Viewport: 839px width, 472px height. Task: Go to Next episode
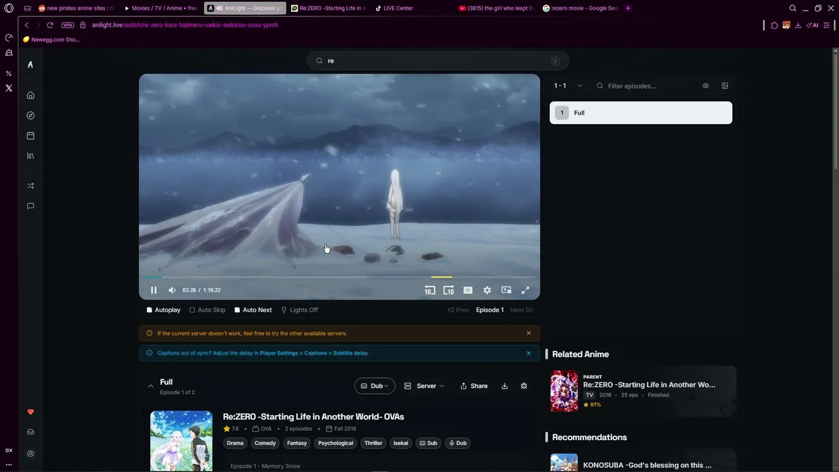(x=522, y=310)
